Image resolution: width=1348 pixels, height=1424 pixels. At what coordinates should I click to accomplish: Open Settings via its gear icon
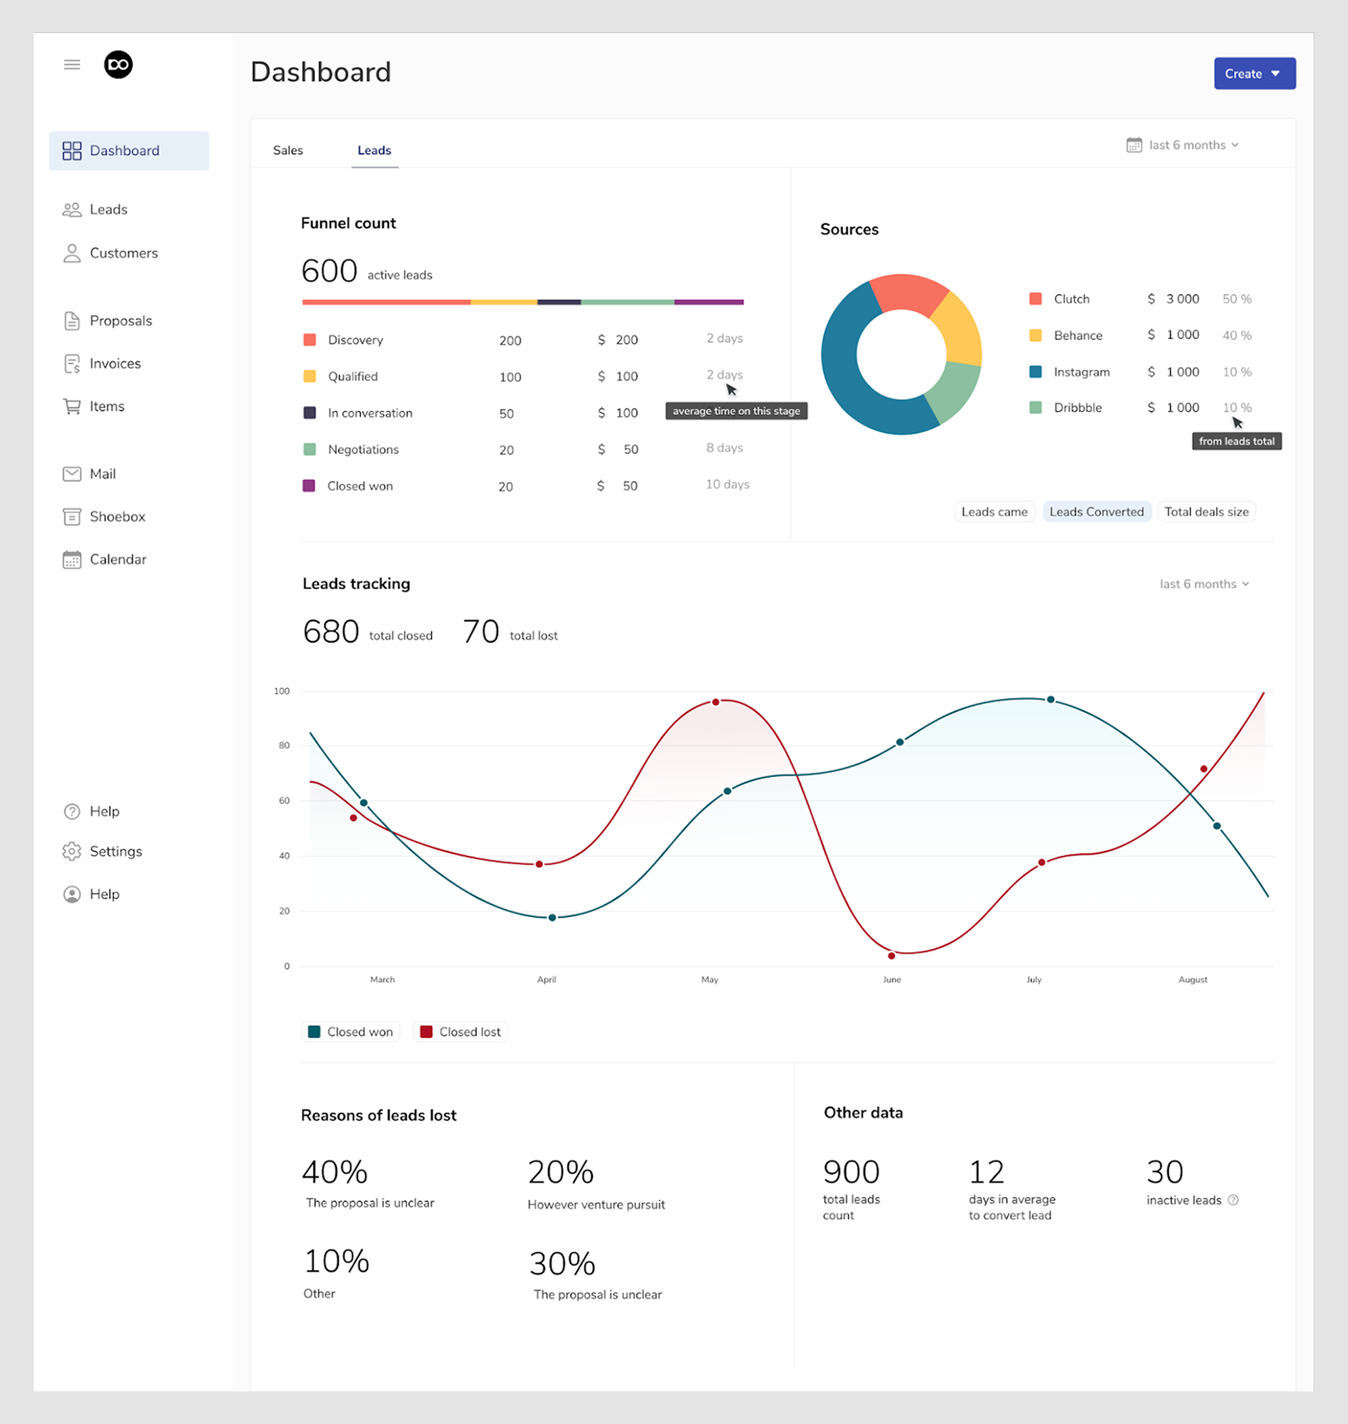[72, 851]
